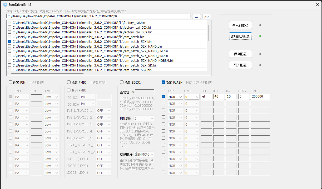Click the gray indicator beside 写入到驱动

260,25
